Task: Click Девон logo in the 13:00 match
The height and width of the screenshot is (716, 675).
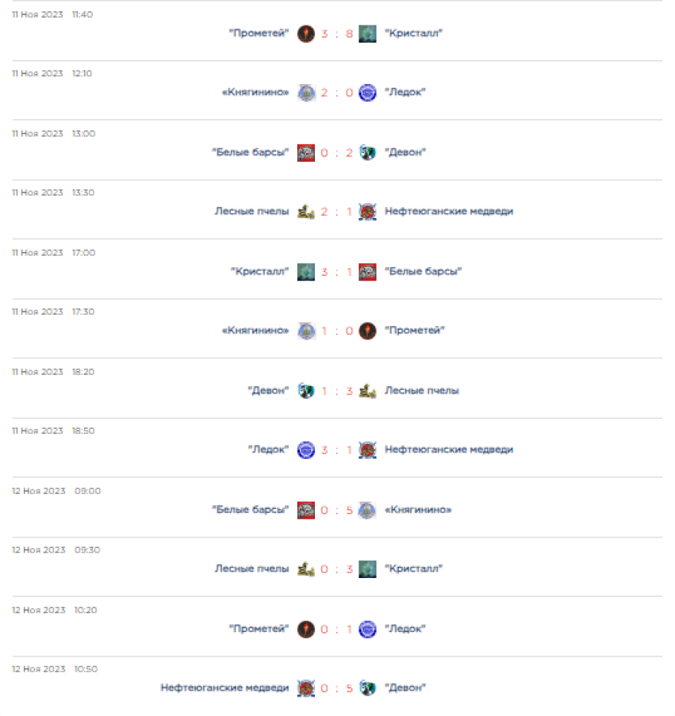Action: point(367,152)
